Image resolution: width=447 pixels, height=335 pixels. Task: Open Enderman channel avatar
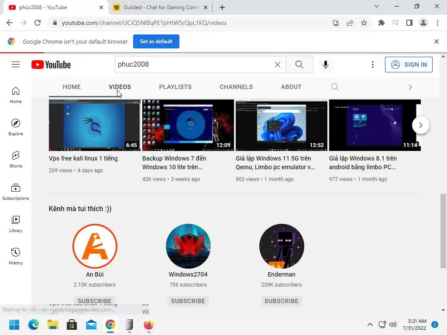click(x=282, y=246)
